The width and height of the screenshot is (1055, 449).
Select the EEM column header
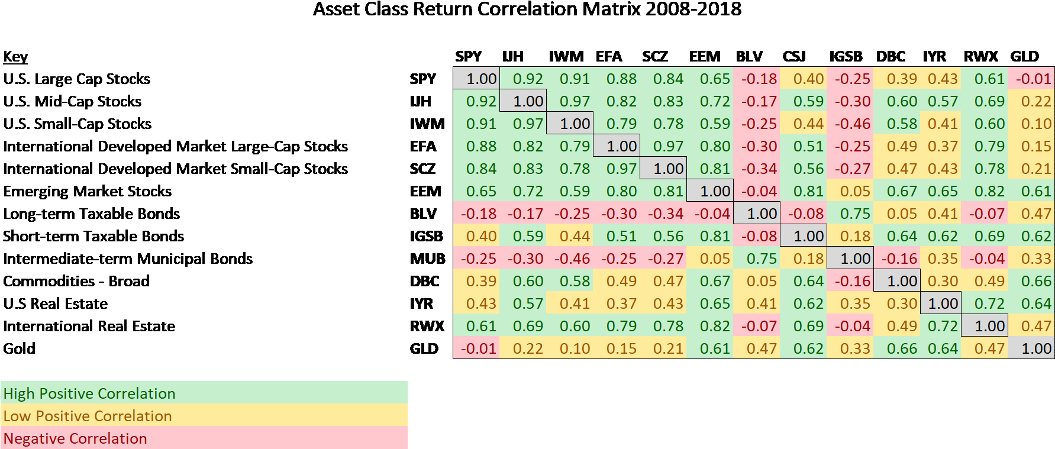coord(704,56)
